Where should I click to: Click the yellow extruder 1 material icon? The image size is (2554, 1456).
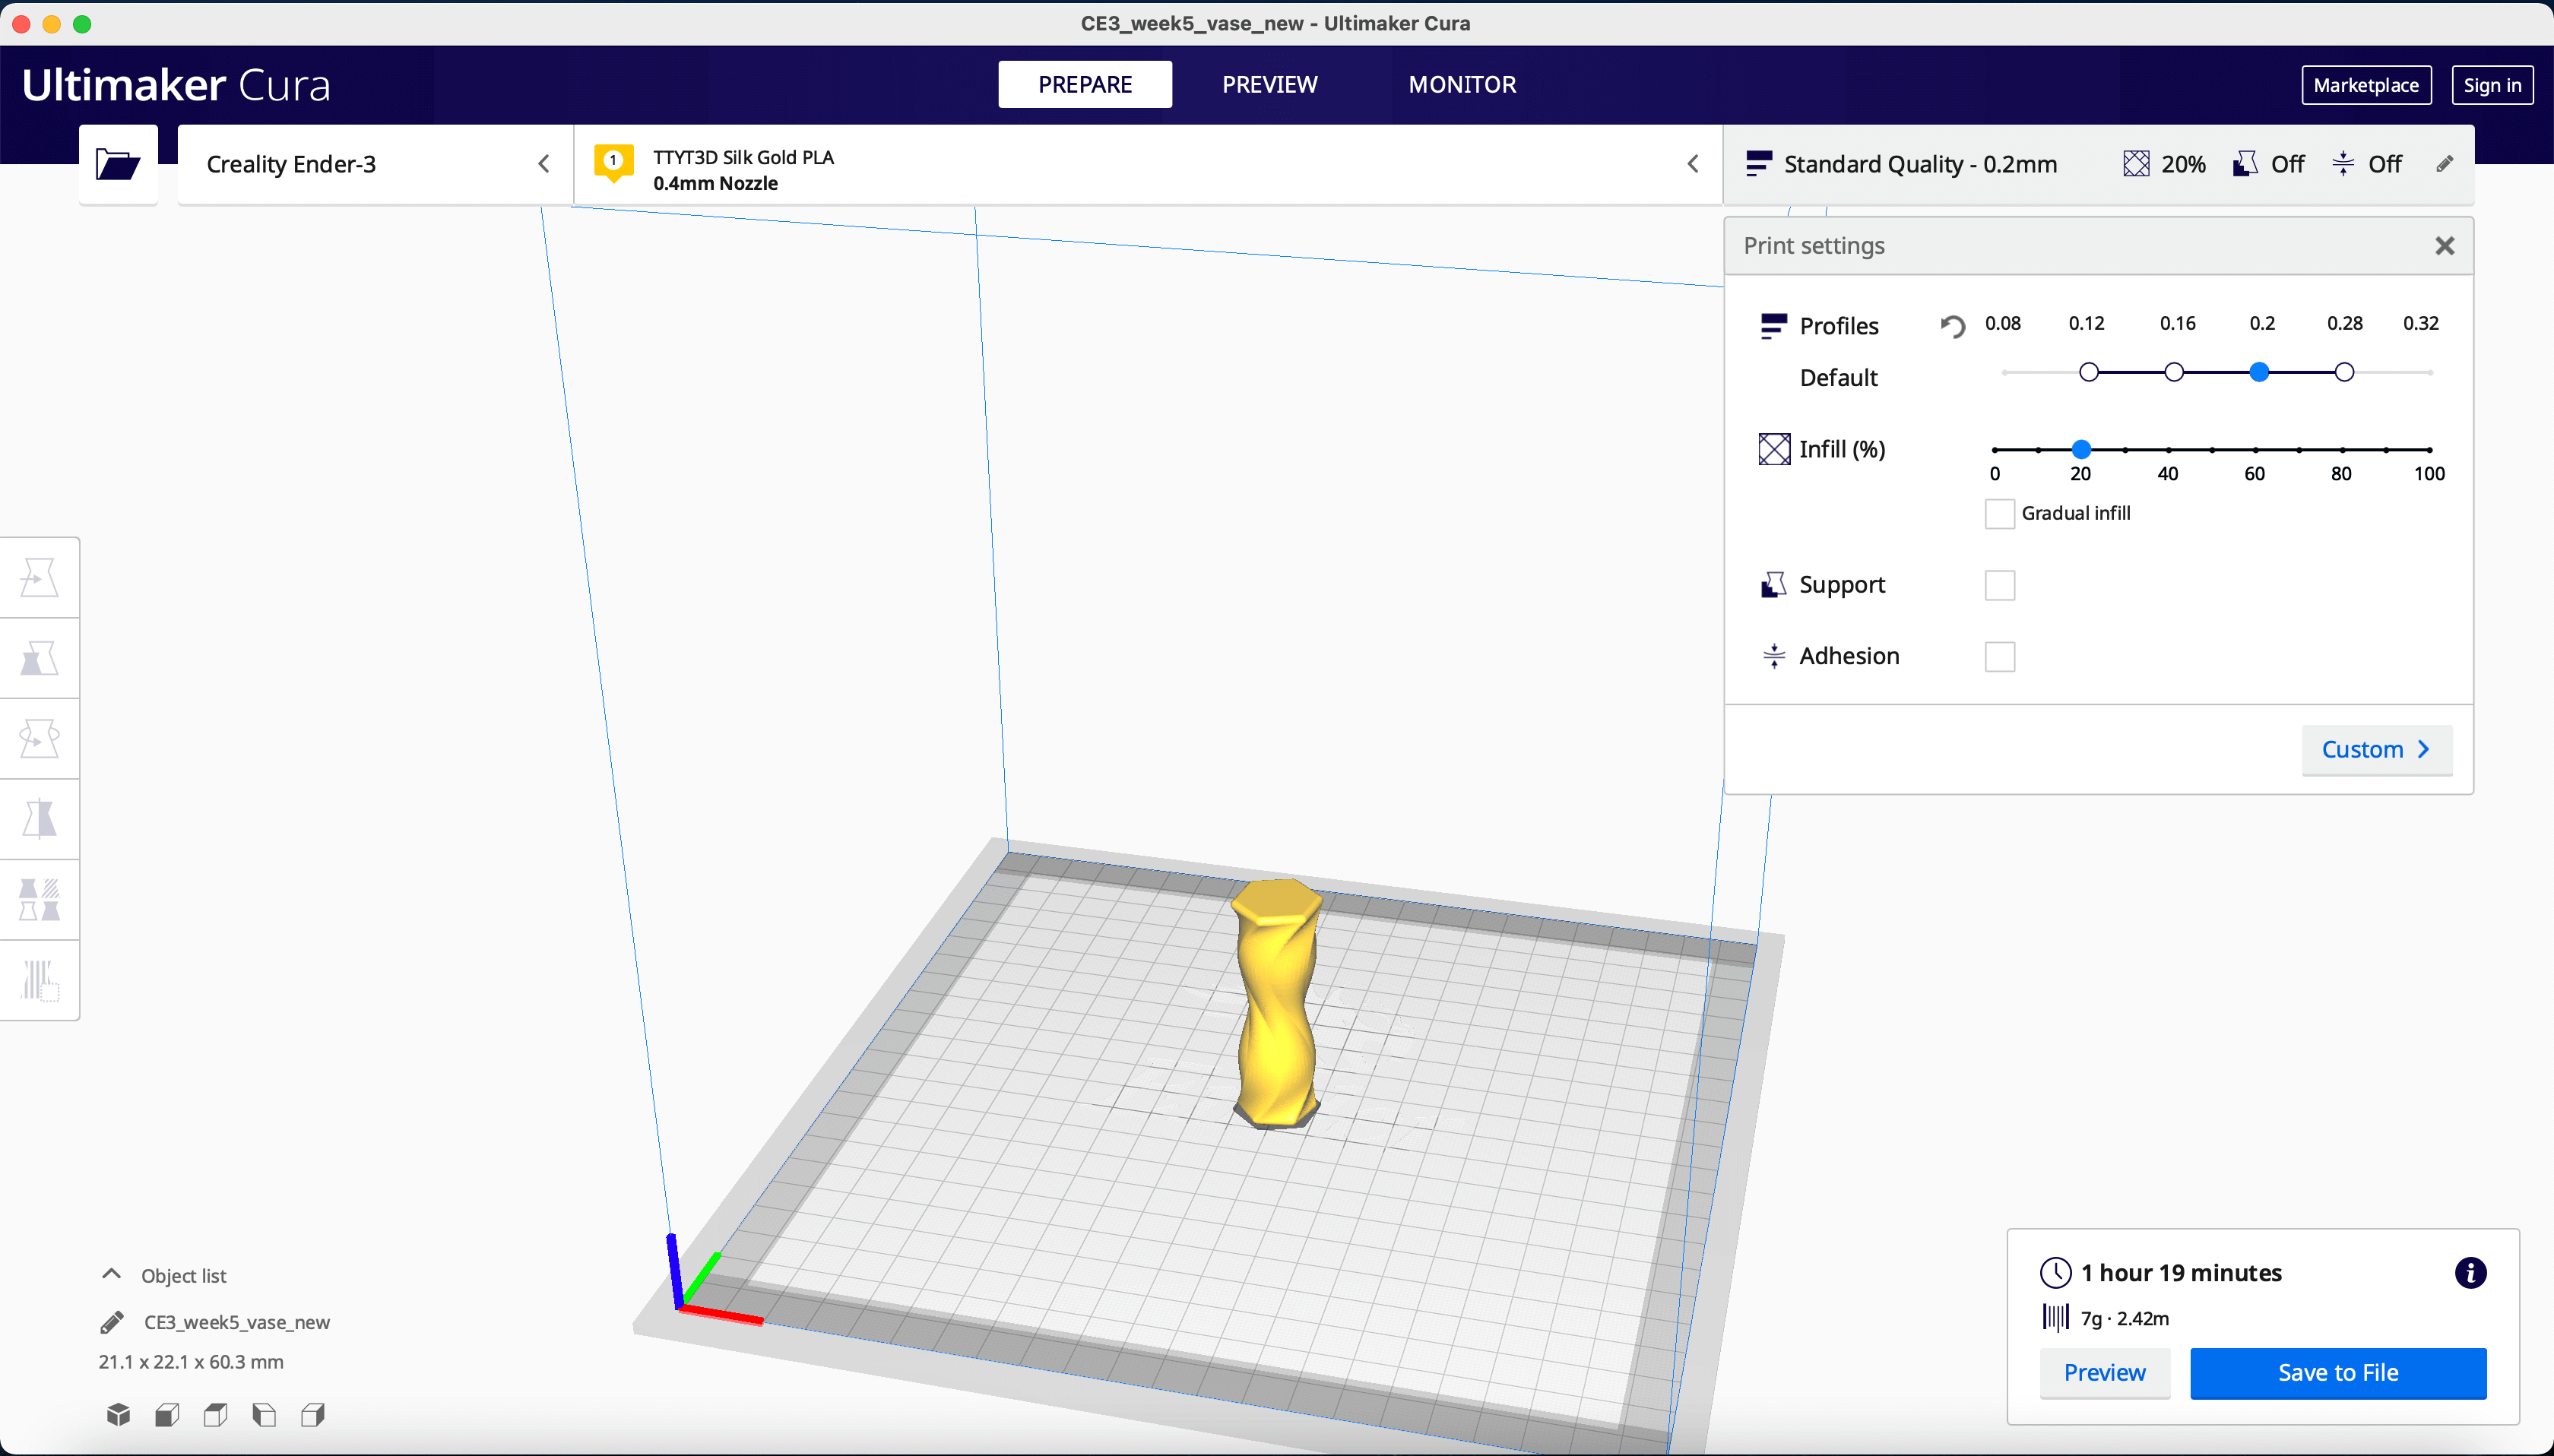tap(613, 162)
